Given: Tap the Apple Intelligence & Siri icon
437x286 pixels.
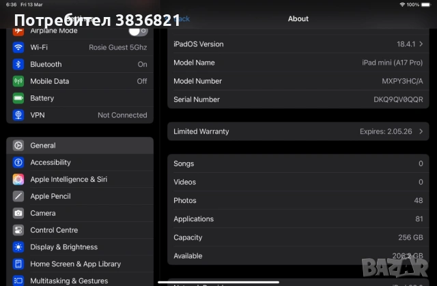Looking at the screenshot, I should (x=18, y=179).
